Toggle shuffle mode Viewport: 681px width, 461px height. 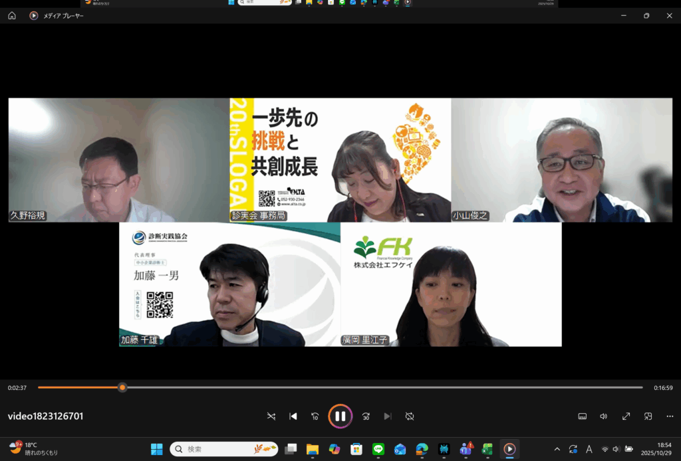[x=271, y=416]
